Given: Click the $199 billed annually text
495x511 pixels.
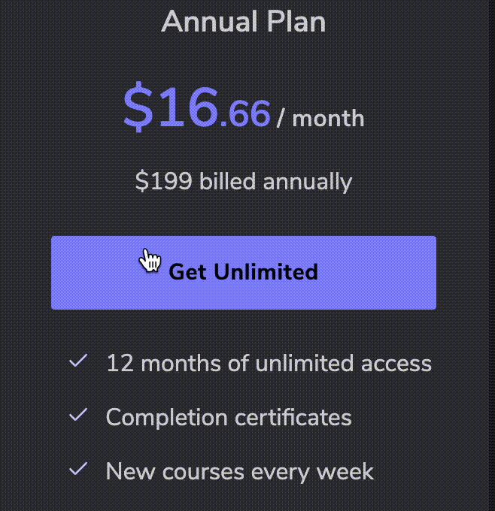Looking at the screenshot, I should [244, 181].
